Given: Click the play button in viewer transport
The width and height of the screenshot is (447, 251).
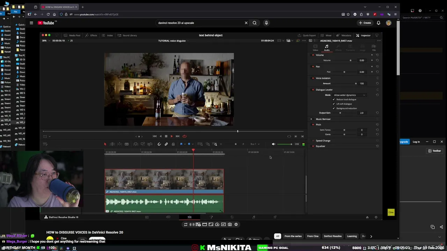Looking at the screenshot, I should click(x=171, y=136).
